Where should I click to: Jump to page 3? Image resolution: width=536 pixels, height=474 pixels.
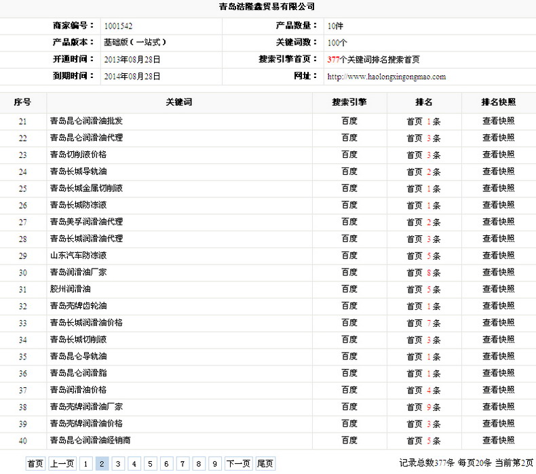click(118, 464)
